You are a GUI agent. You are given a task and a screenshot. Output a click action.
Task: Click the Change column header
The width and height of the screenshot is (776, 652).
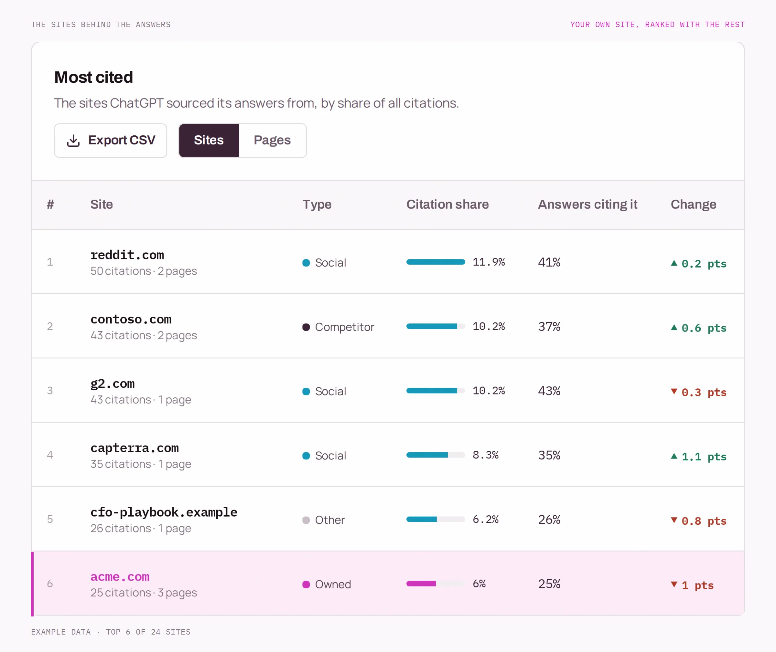click(x=694, y=205)
